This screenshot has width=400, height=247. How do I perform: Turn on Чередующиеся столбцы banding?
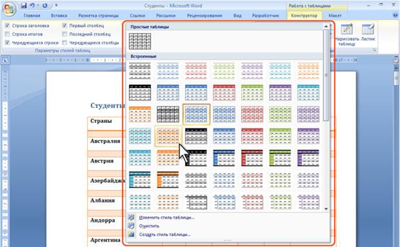pos(65,42)
